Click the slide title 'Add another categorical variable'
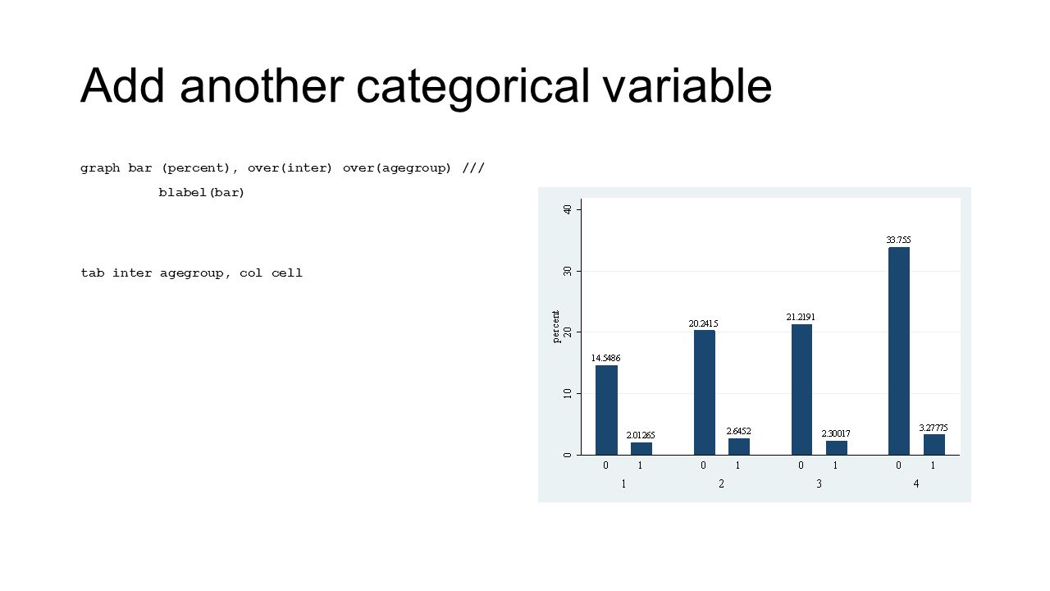 (x=426, y=85)
